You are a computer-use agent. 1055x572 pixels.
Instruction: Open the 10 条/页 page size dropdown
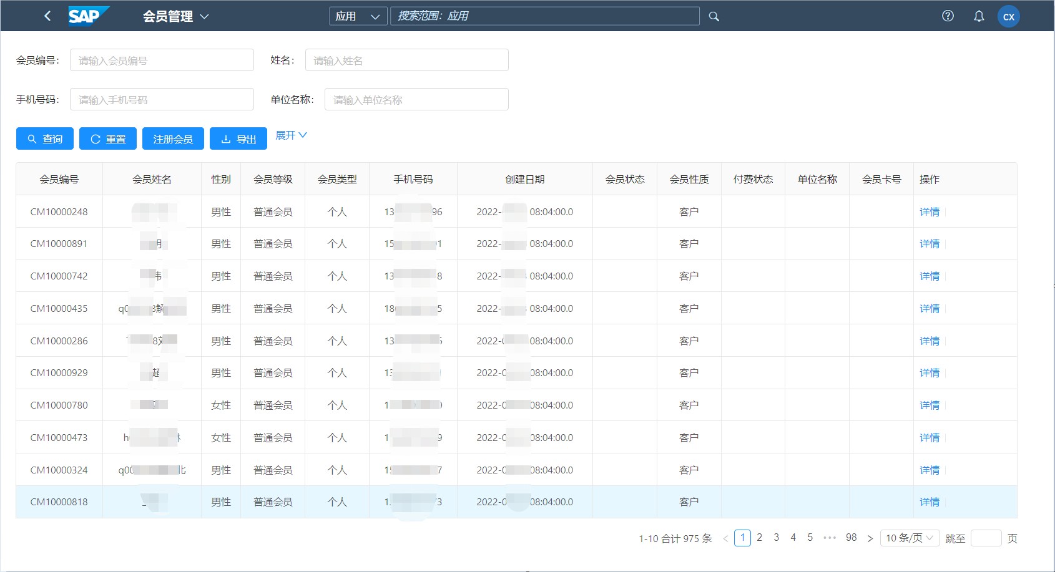click(x=910, y=538)
